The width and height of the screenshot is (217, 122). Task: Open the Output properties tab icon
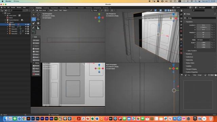181,22
